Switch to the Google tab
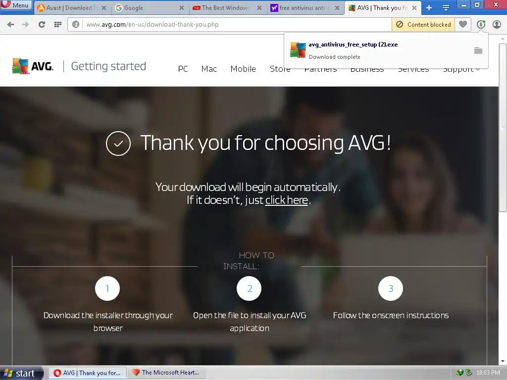Screen dimensions: 507x380 [x=150, y=8]
